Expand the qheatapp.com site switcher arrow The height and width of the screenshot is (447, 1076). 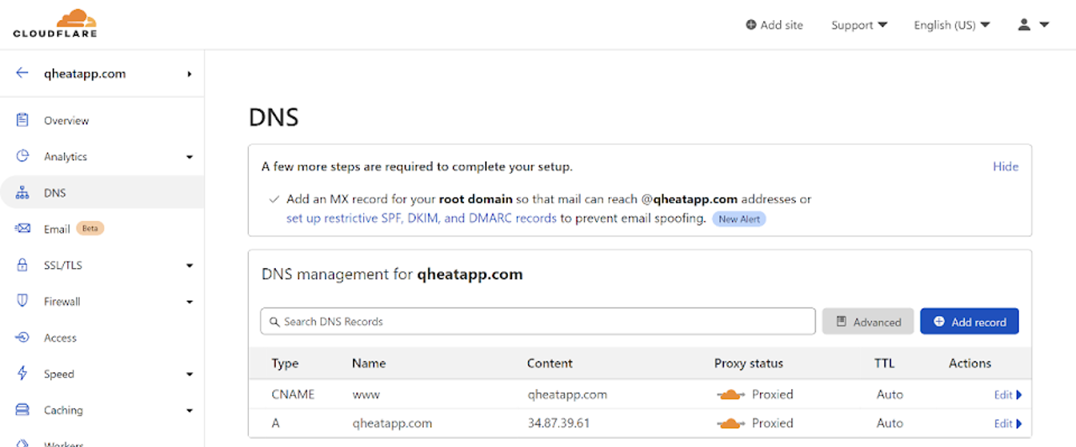[x=190, y=74]
